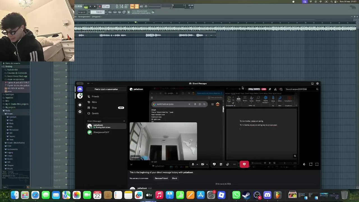Screen dimensions: 359x202
Task: Open Safari from the Dock
Action: click(35, 195)
